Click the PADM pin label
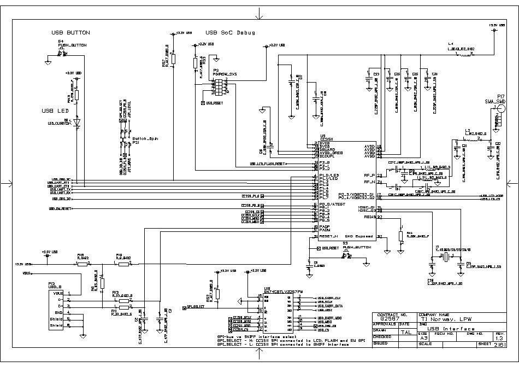Image resolution: width=519 pixels, height=367 pixels. click(x=325, y=230)
